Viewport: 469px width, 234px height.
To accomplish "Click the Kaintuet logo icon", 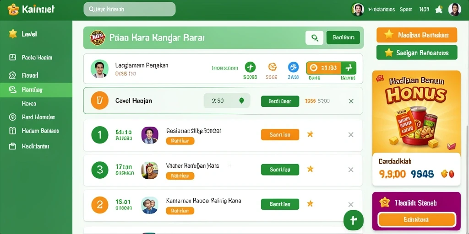I will click(x=13, y=10).
